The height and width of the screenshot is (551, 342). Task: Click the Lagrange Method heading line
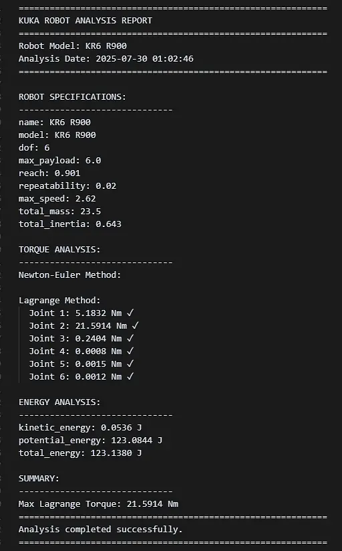point(59,300)
